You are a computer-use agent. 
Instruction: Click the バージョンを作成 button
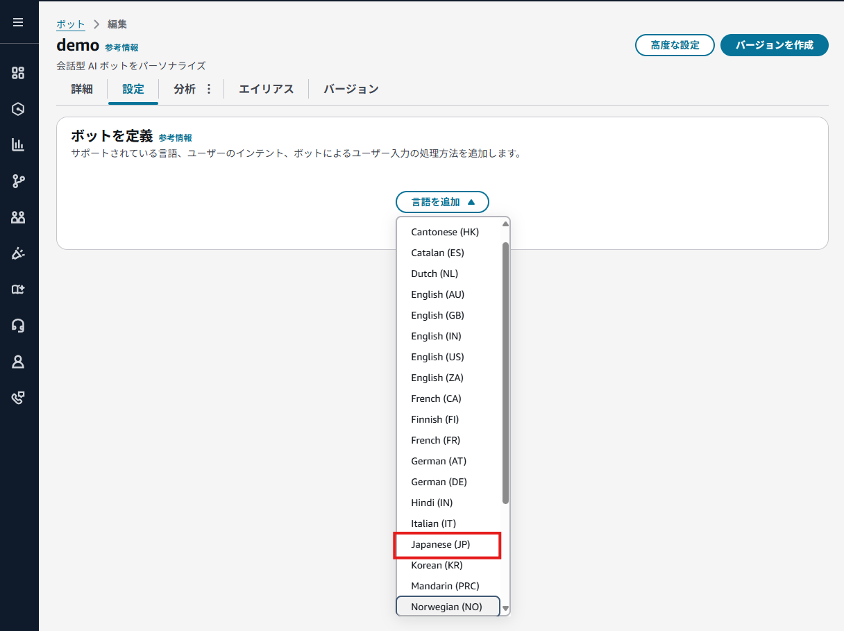774,45
